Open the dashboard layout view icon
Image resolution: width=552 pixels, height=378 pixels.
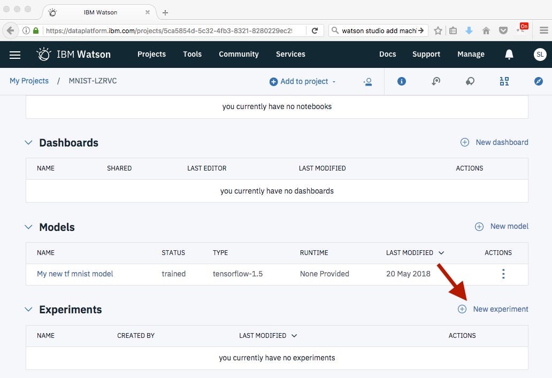pos(504,81)
